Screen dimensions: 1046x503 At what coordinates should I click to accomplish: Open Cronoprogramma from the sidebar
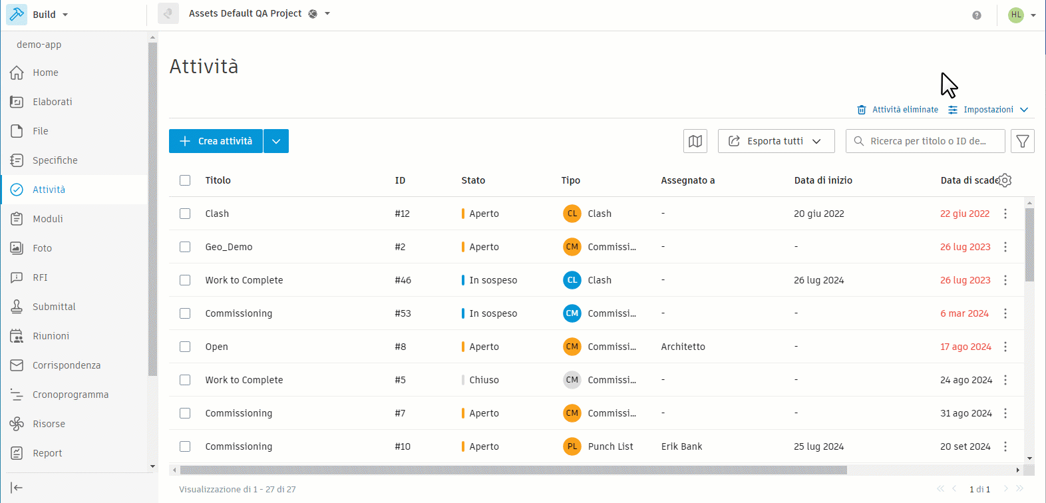click(x=74, y=395)
